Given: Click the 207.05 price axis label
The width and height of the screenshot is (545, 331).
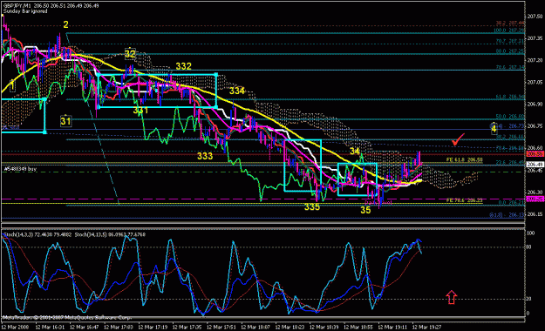Looking at the screenshot, I should 535,83.
